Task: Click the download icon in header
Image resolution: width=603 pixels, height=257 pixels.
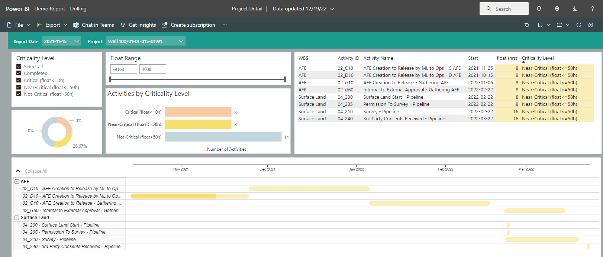Action: click(x=574, y=9)
